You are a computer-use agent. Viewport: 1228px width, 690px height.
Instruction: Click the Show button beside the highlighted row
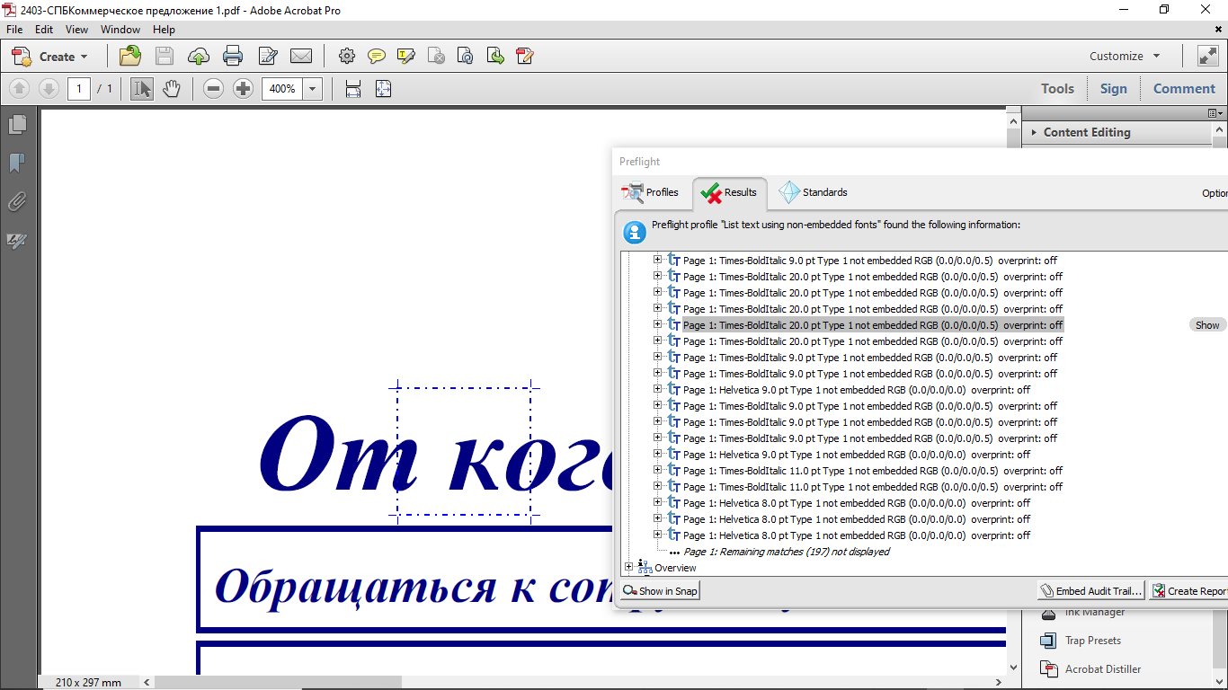[x=1207, y=325]
